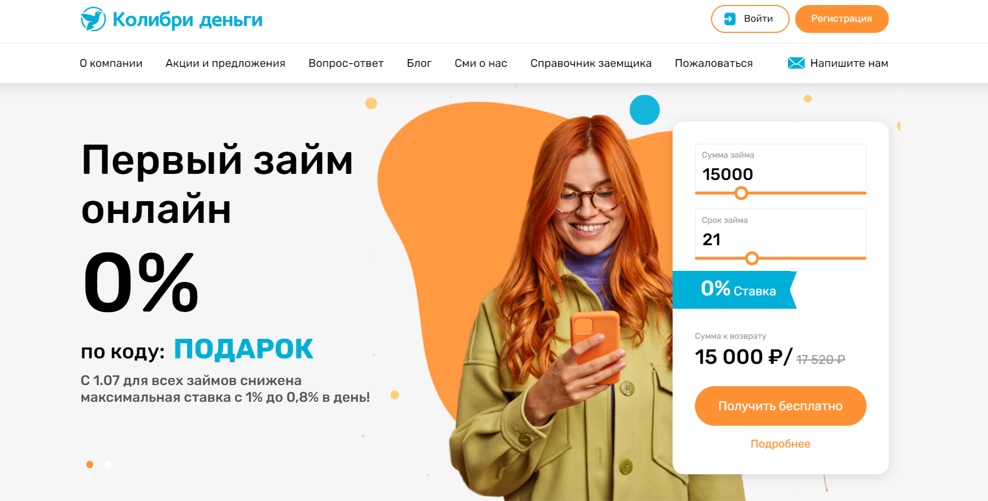Click the loan amount slider handle
This screenshot has width=988, height=501.
(x=741, y=193)
